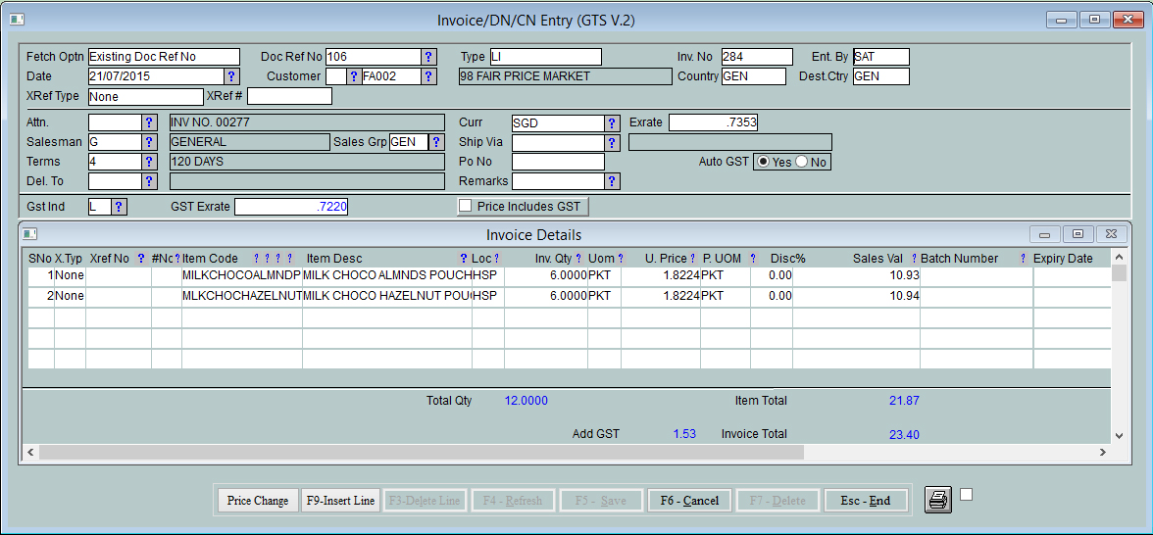Image resolution: width=1153 pixels, height=535 pixels.
Task: Enable Price Includes GST checkbox
Action: click(466, 207)
